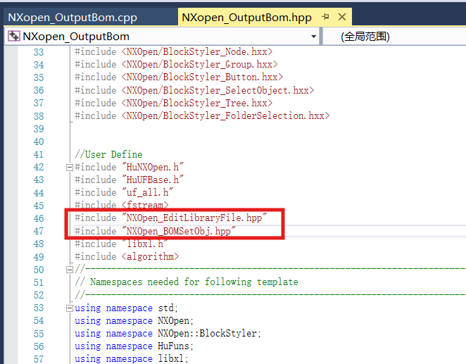Click the HuUFBase.h include line
Image resolution: width=466 pixels, height=364 pixels.
(129, 180)
